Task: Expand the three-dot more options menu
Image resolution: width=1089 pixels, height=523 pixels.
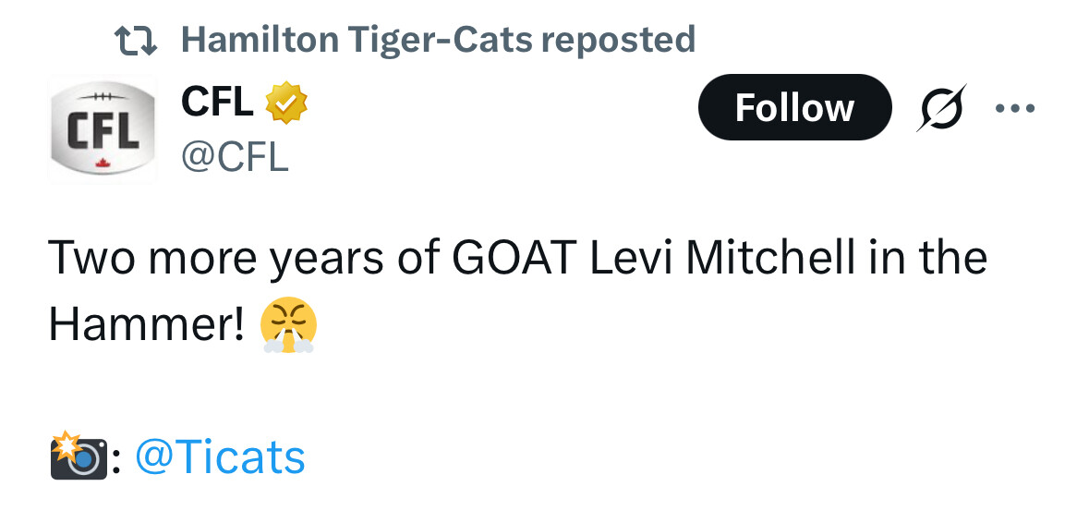Action: [x=1014, y=108]
